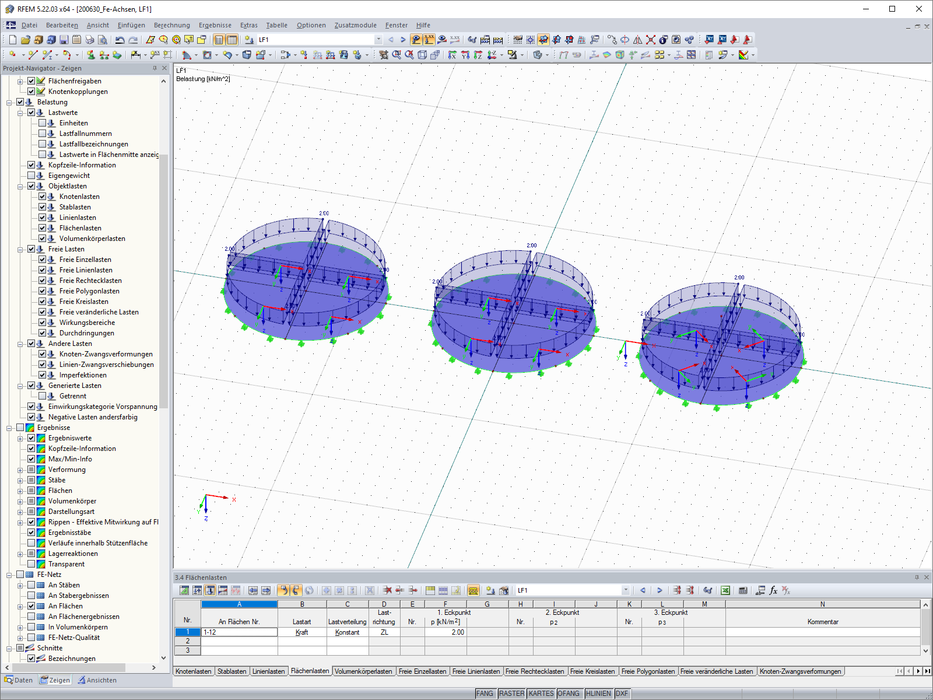Switch to the Stablasten table tab

(232, 671)
